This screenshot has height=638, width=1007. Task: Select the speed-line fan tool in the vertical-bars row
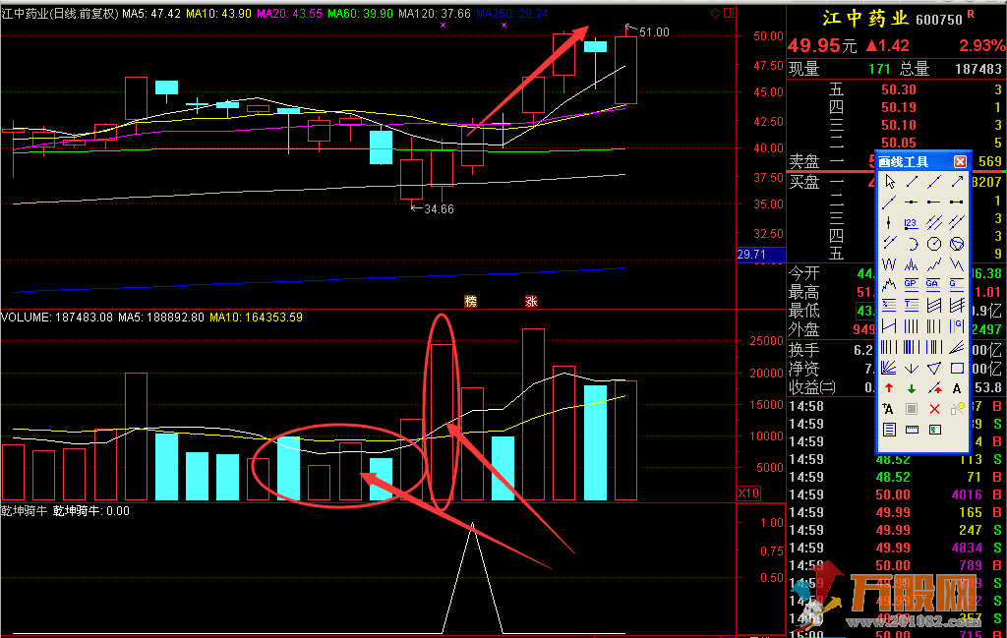tap(957, 347)
